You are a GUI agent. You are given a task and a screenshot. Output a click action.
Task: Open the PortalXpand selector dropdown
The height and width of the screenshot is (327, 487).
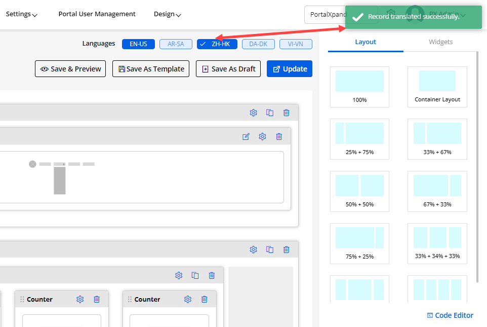325,15
